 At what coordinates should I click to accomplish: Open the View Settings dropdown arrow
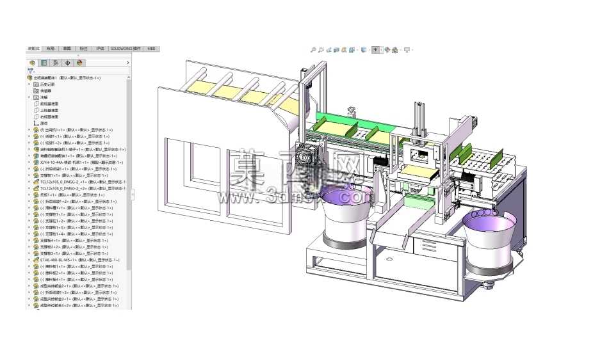[x=412, y=50]
